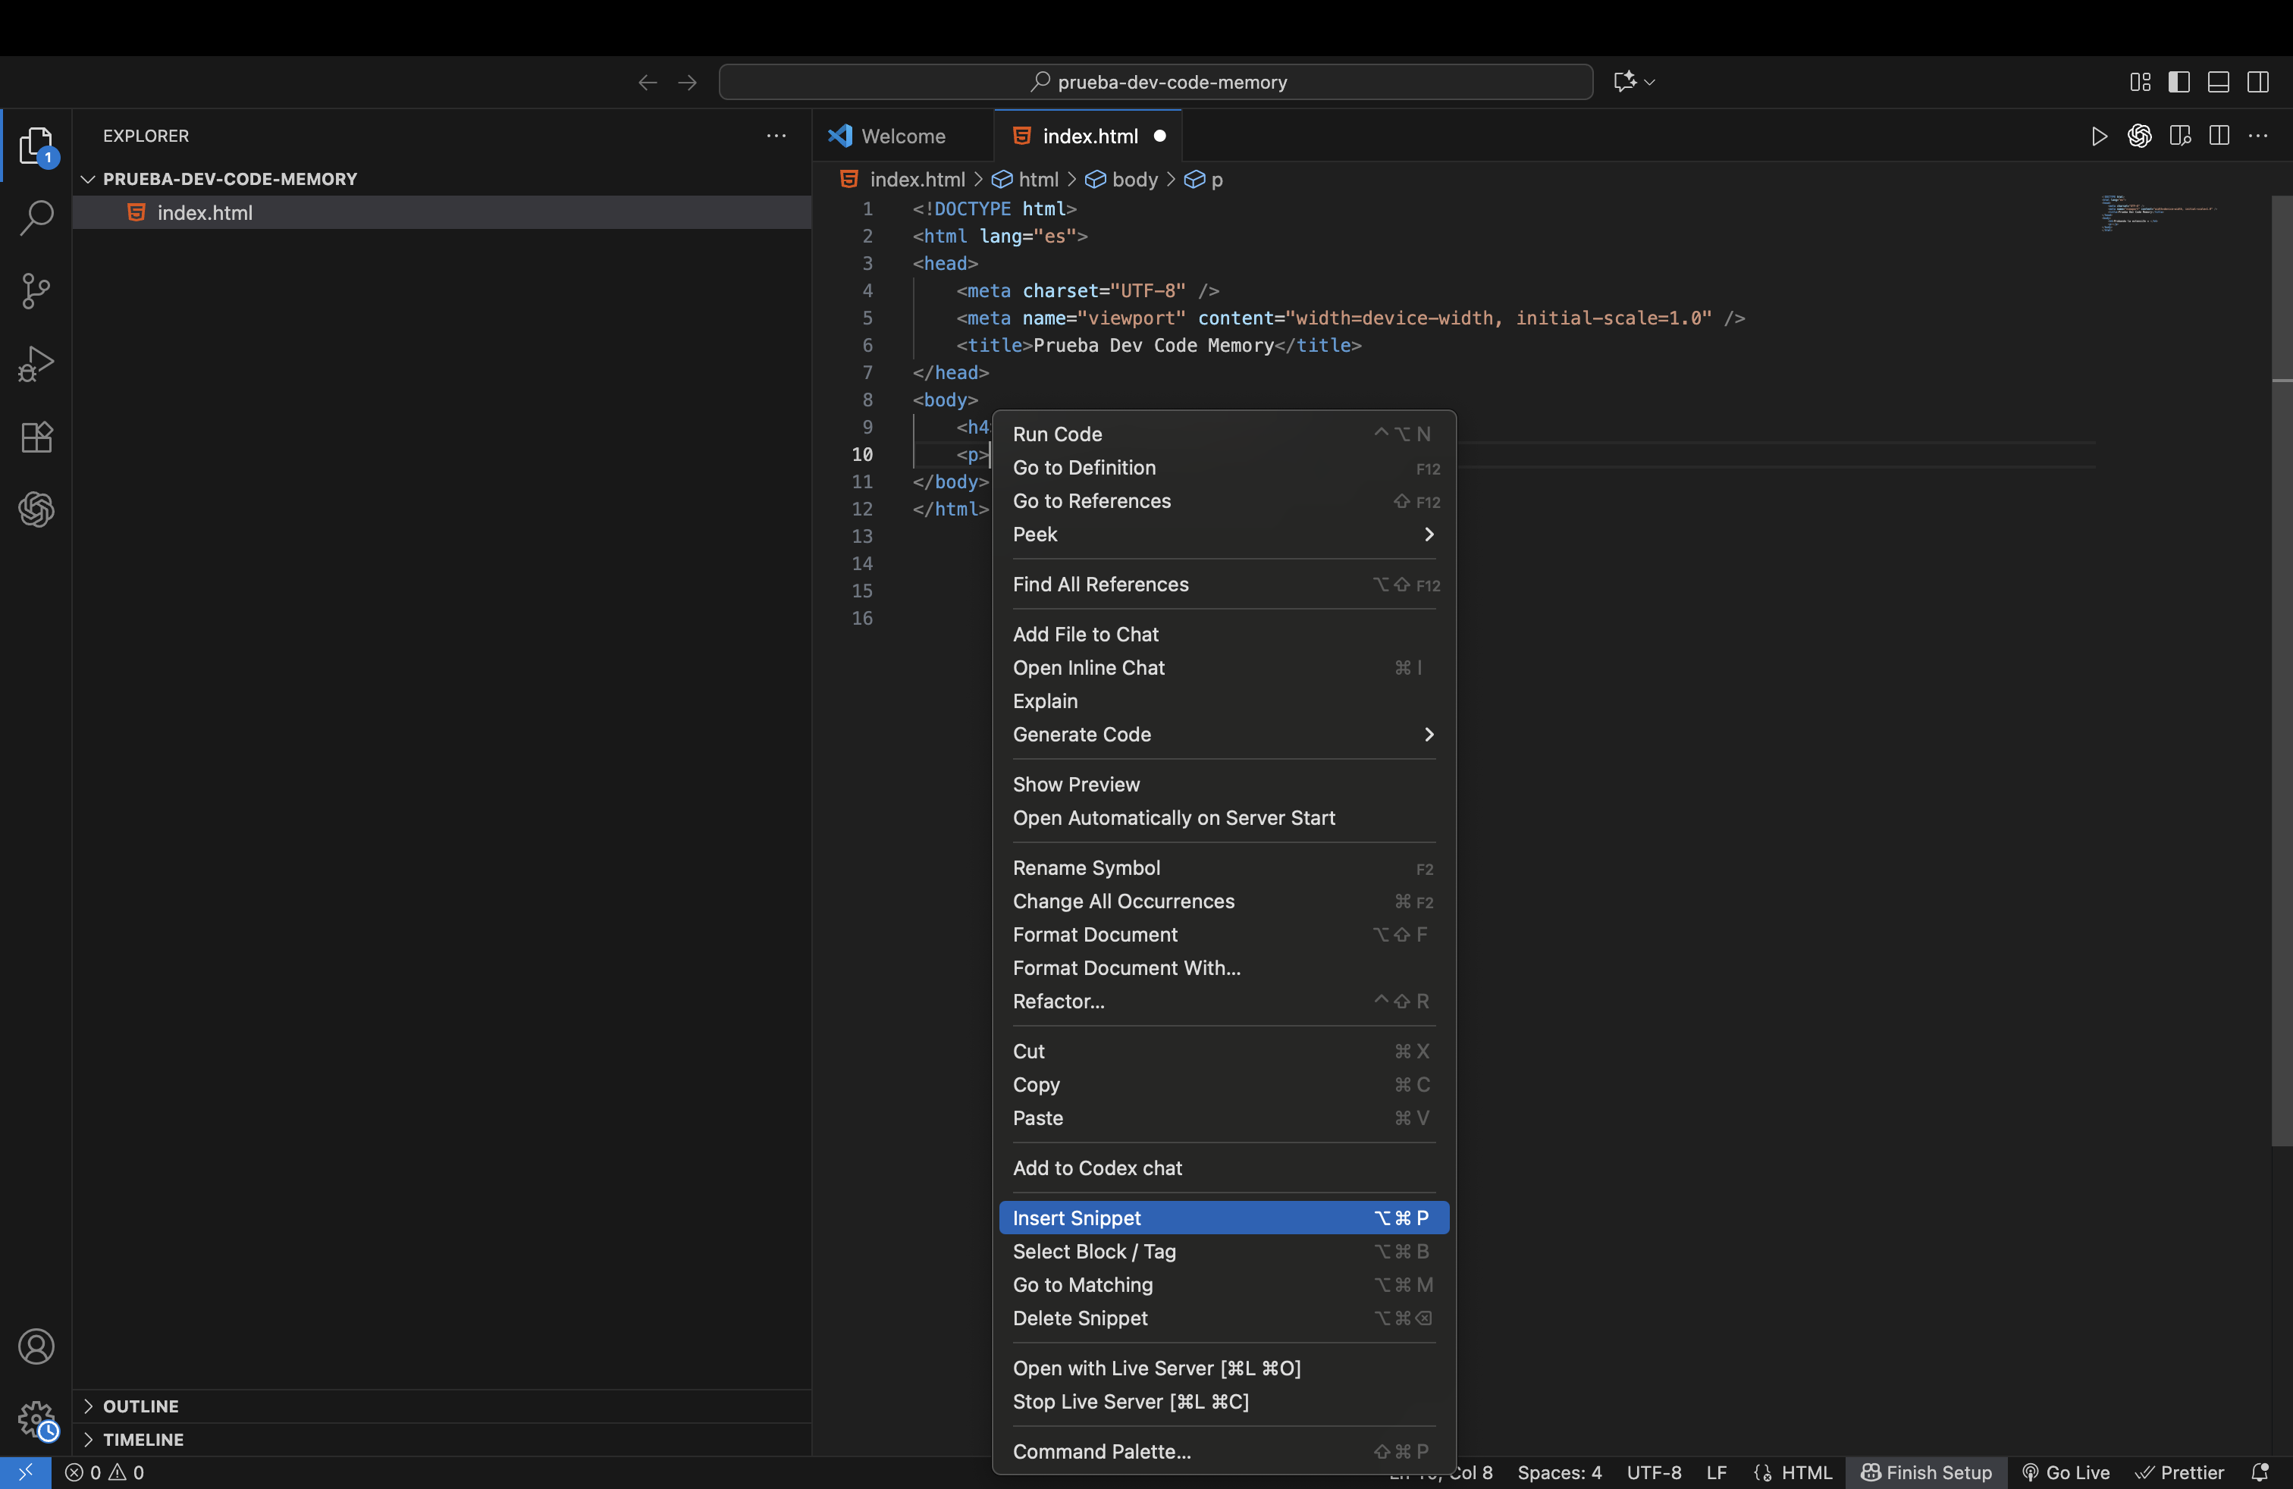The height and width of the screenshot is (1489, 2293).
Task: Choose Rename Symbol
Action: (x=1224, y=869)
